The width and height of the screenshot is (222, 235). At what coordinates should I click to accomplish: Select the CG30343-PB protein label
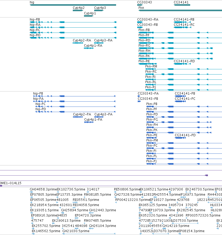(148, 99)
